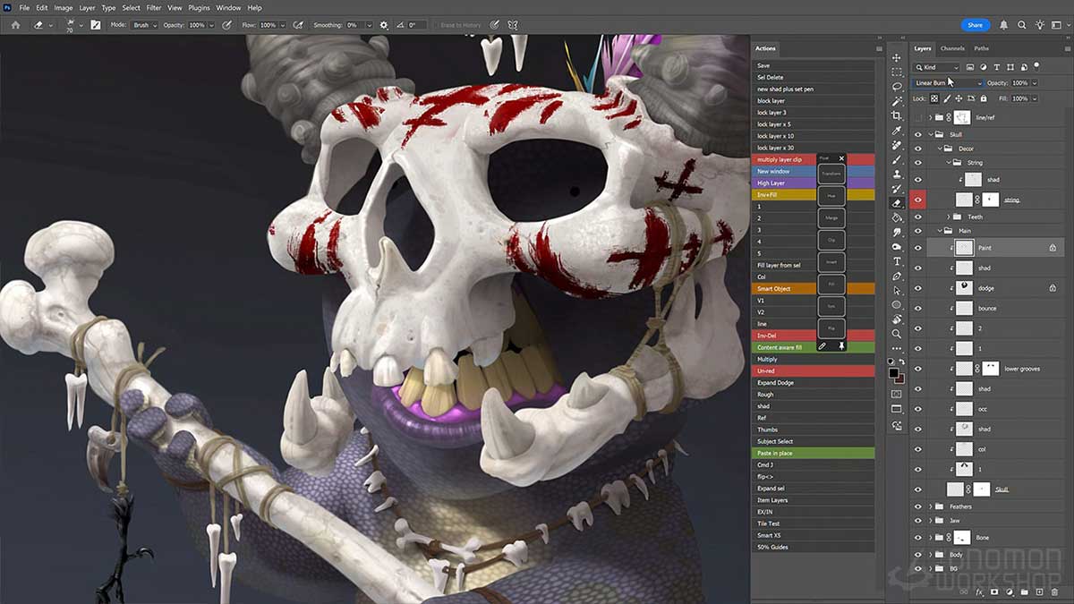This screenshot has width=1074, height=604.
Task: Click the Create new layer icon
Action: pos(1039,591)
